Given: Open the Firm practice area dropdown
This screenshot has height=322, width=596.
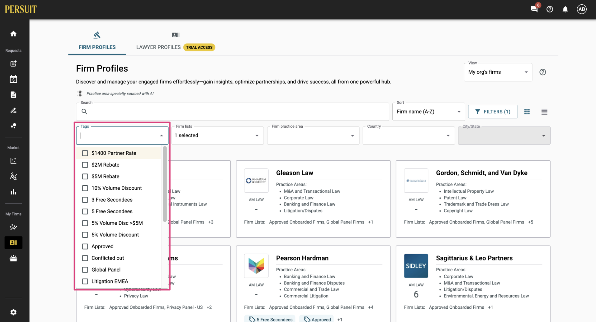Looking at the screenshot, I should 313,136.
